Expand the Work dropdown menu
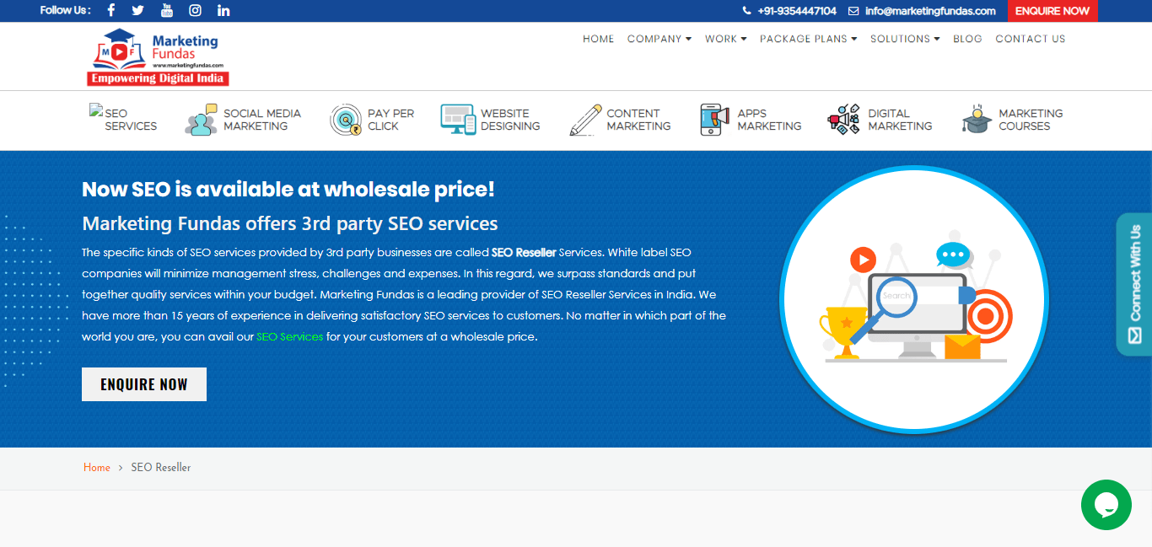Viewport: 1152px width, 547px height. tap(725, 39)
